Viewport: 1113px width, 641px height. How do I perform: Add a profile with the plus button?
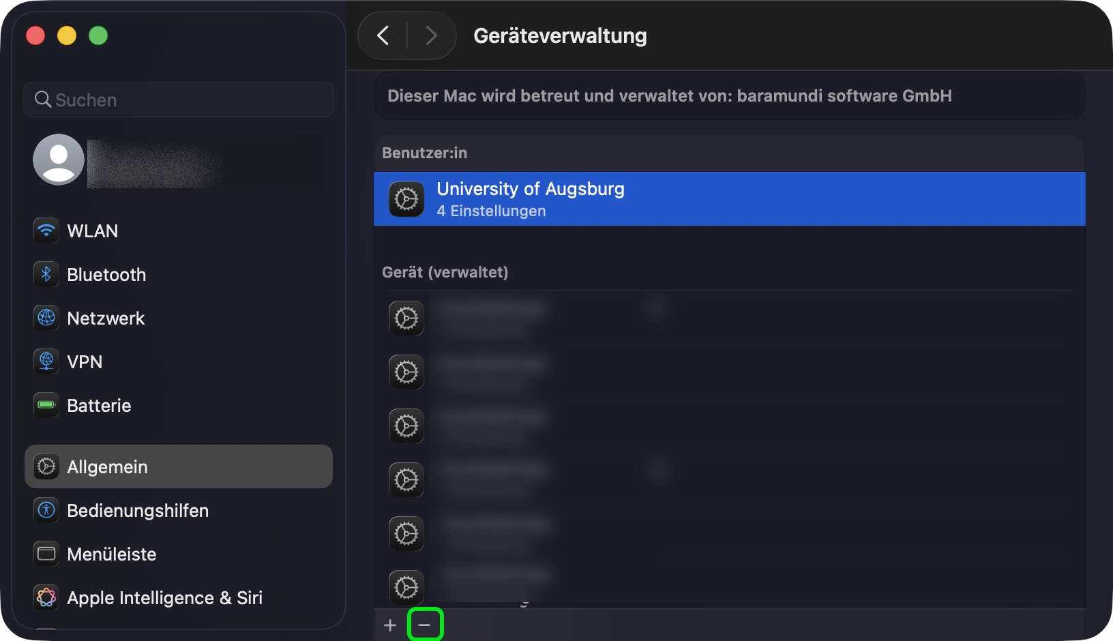click(x=390, y=625)
